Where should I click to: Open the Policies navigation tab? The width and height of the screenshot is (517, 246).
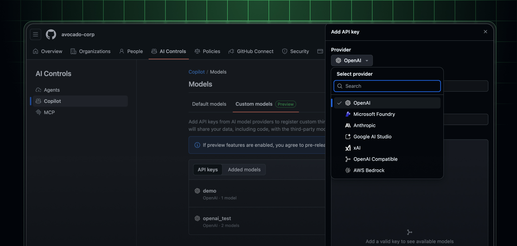click(x=211, y=51)
